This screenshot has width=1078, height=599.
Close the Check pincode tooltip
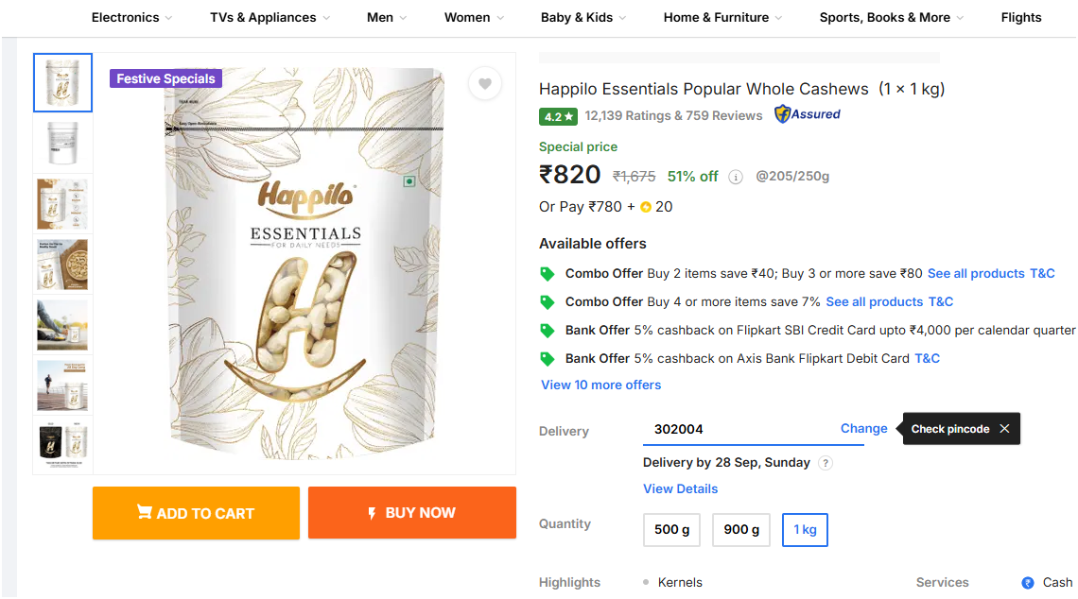[x=1004, y=429]
